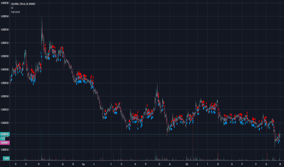Click the 14 date on time axis
284x167 pixels.
(x=232, y=164)
